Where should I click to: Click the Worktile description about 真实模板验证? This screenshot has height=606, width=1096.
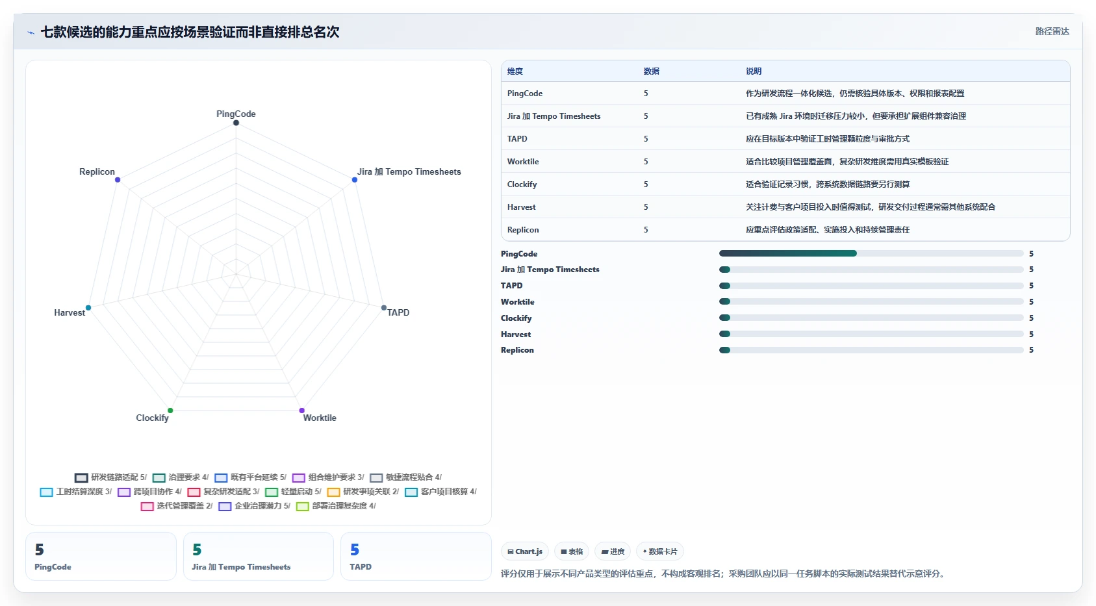[847, 162]
